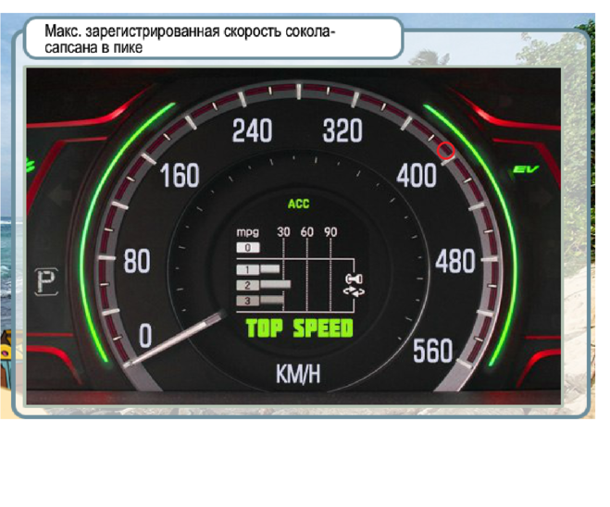Viewport: 610px width, 507px height.
Task: Click the 240 mark on the speedometer
Action: [x=252, y=131]
